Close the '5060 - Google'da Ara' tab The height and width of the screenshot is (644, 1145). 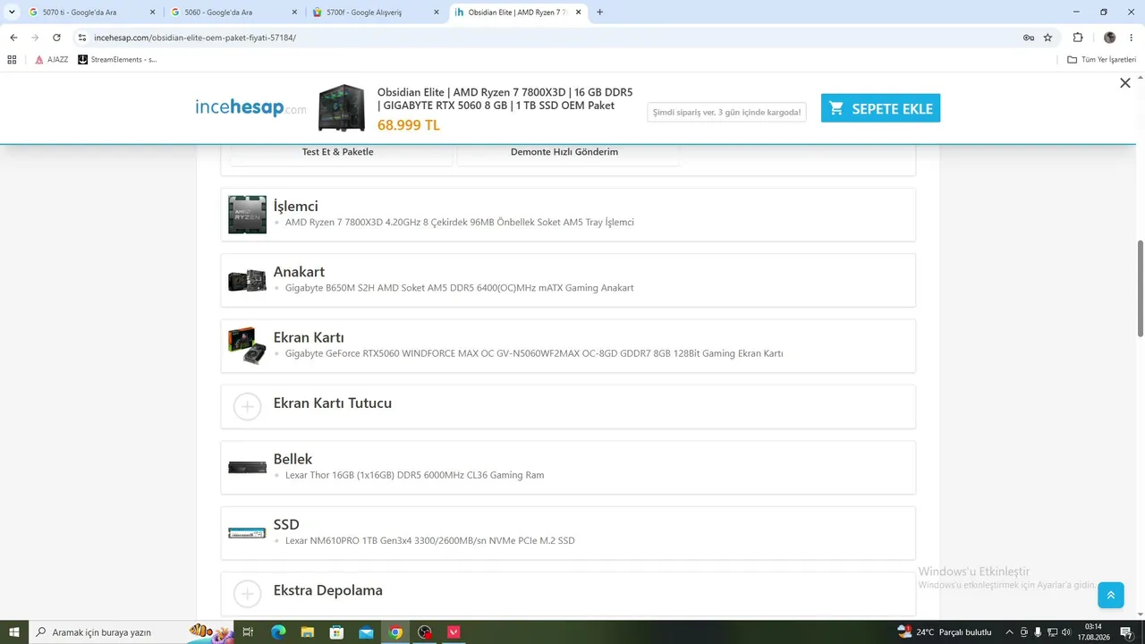[294, 13]
